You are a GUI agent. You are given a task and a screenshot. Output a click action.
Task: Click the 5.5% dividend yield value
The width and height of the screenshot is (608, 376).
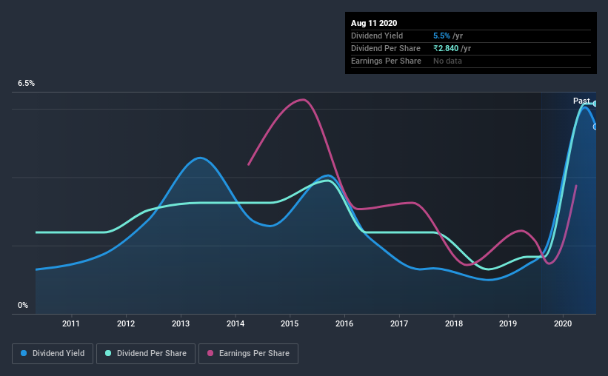pos(441,36)
